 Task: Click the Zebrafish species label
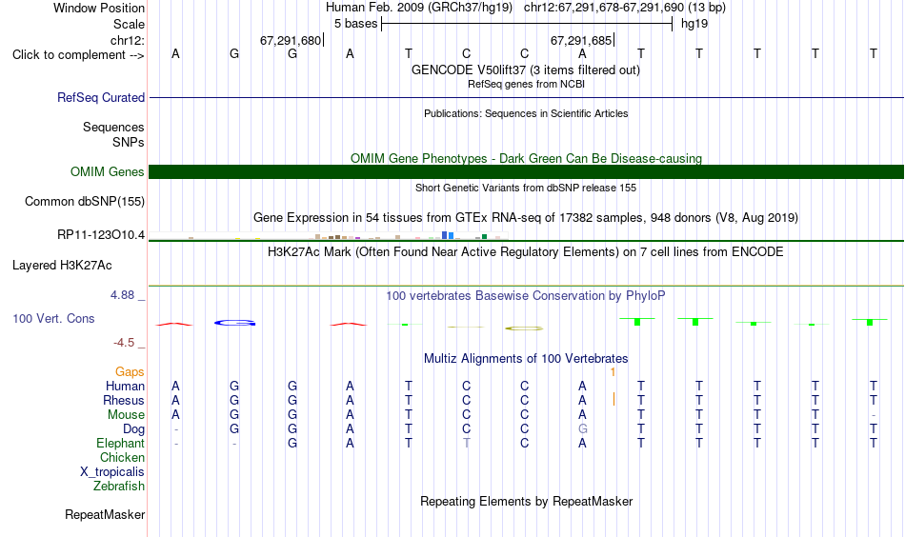click(x=118, y=487)
